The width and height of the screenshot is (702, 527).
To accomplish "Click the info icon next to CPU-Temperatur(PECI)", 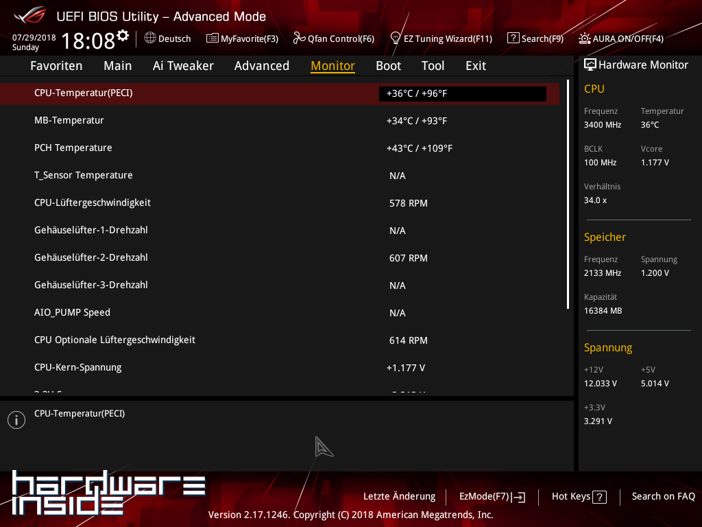I will 16,419.
